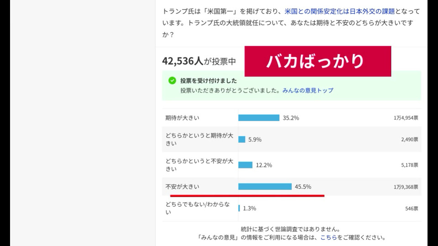Click the 45.5% result bar

(x=265, y=187)
